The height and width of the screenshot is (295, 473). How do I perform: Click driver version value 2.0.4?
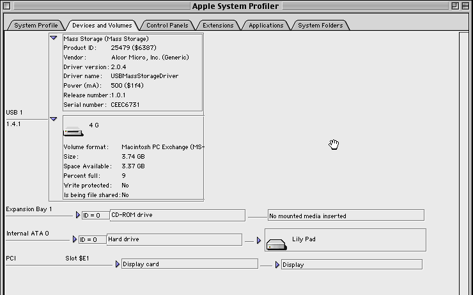(x=118, y=67)
